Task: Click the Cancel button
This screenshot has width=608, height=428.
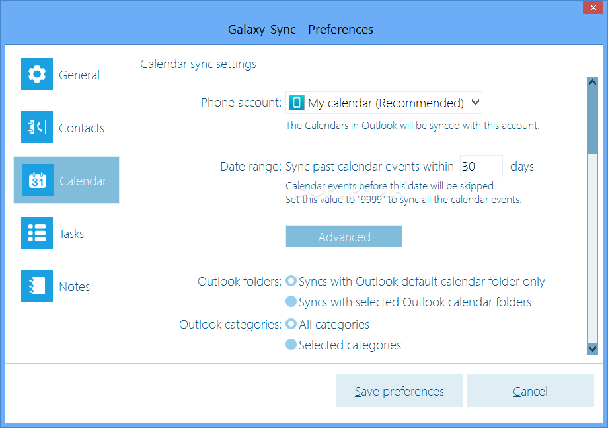Action: [x=531, y=391]
